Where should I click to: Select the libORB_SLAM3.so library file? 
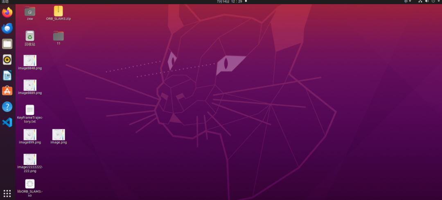coord(30,184)
